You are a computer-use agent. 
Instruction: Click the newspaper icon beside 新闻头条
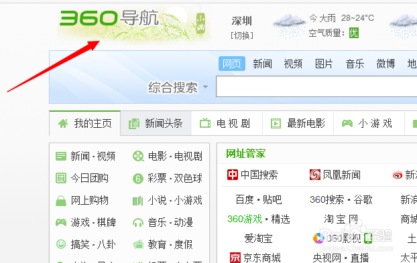134,124
